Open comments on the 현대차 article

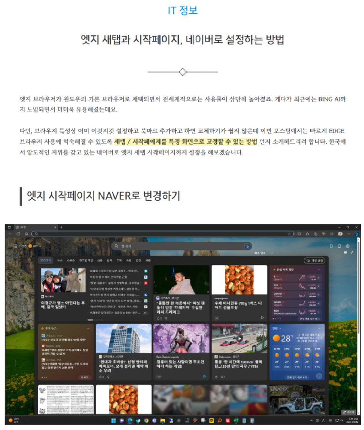108,377
